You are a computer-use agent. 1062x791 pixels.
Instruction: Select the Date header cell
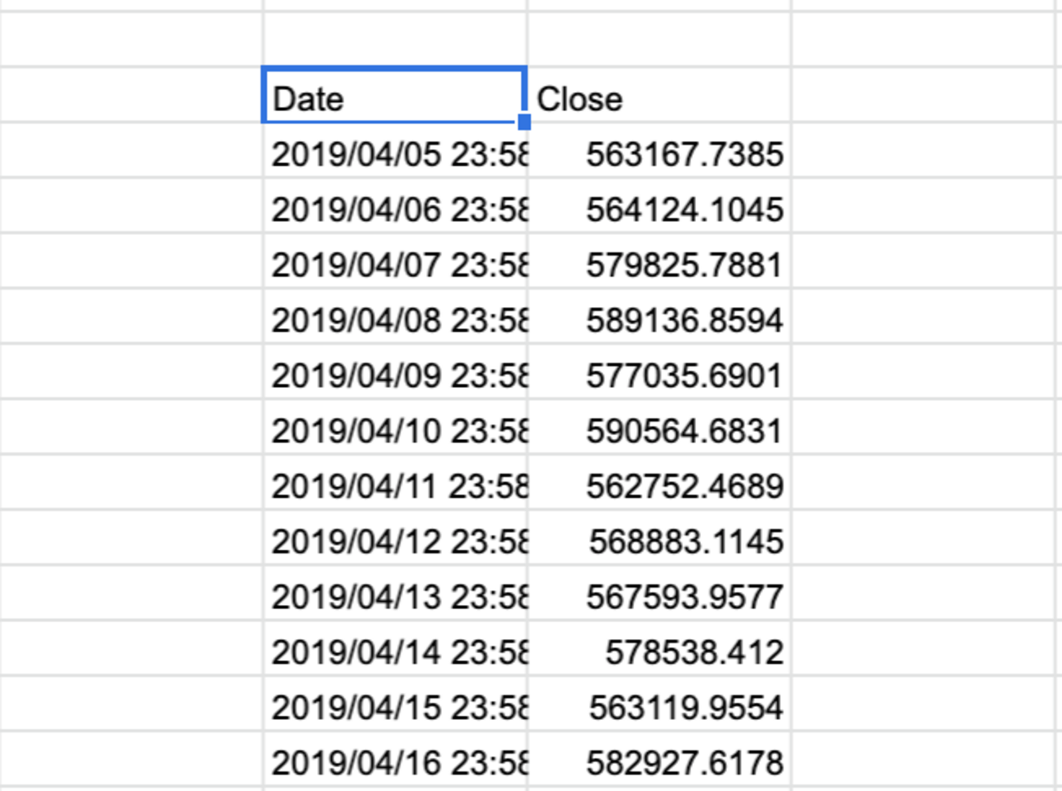point(392,98)
